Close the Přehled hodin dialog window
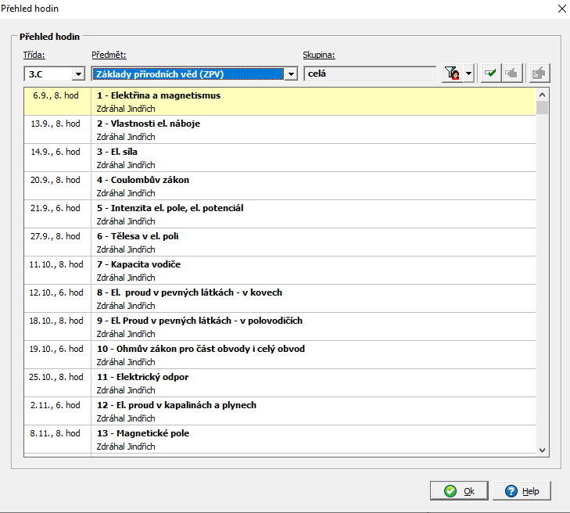The image size is (570, 513). [559, 9]
